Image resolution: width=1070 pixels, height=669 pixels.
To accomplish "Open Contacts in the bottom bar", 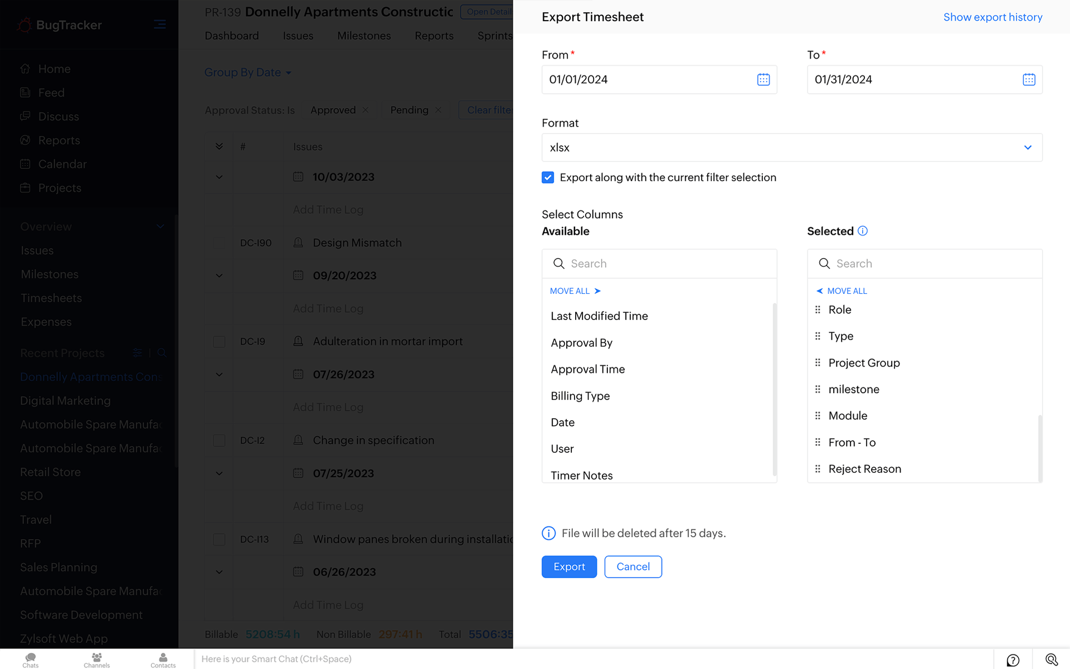I will click(163, 660).
